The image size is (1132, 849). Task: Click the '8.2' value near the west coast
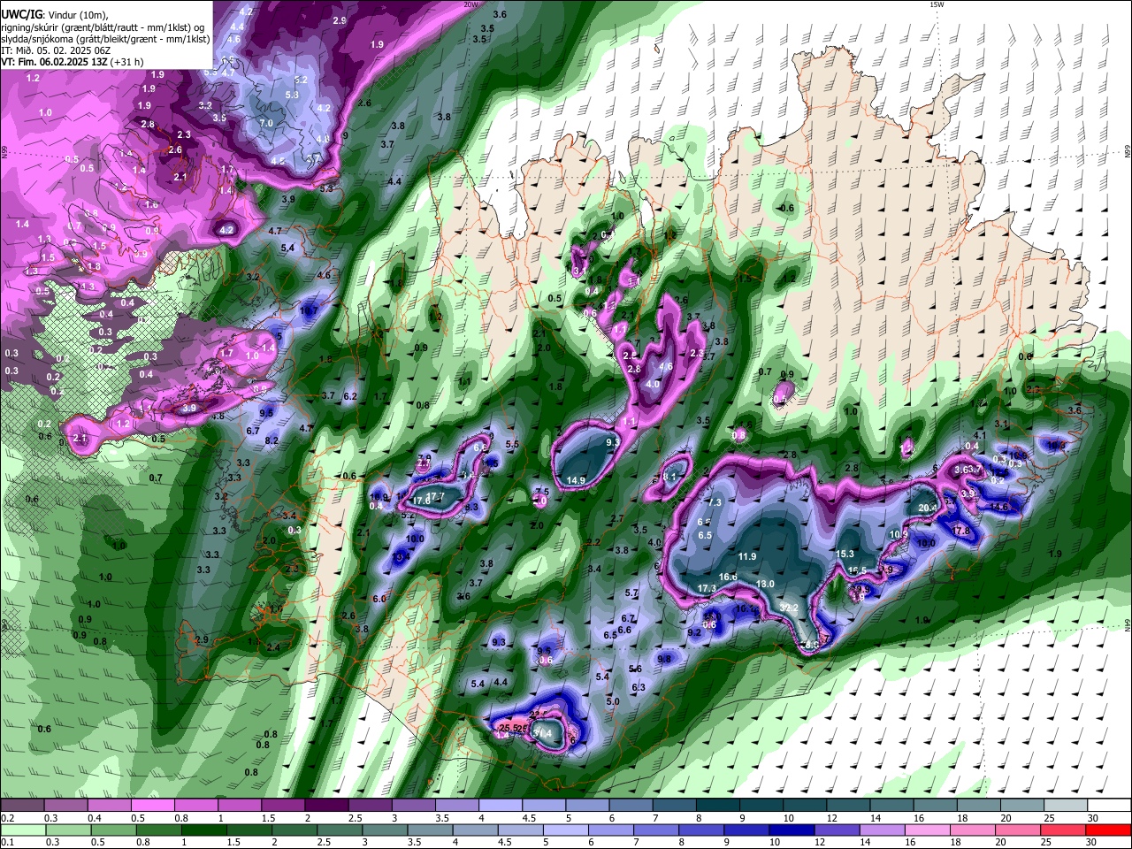click(272, 440)
